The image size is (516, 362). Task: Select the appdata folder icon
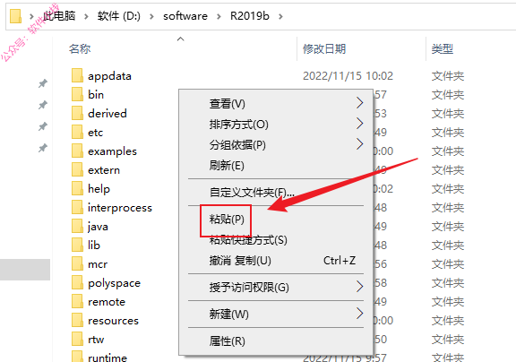pos(77,75)
